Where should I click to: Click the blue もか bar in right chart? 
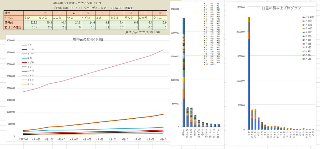tap(249, 84)
